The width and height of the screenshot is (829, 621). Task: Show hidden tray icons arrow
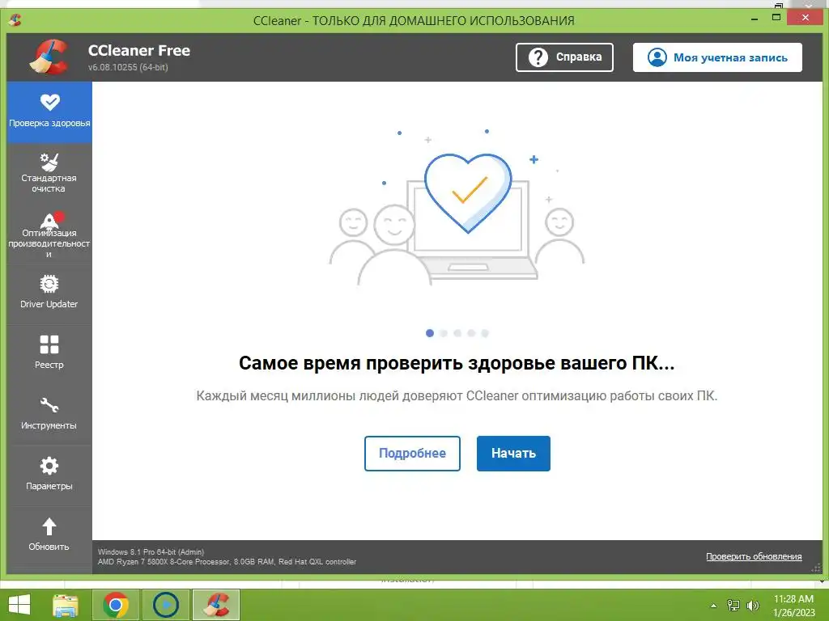pos(714,606)
